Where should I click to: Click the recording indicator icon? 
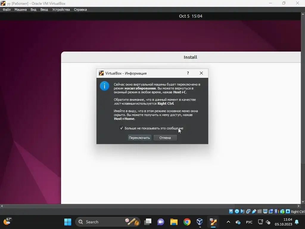(x=271, y=211)
